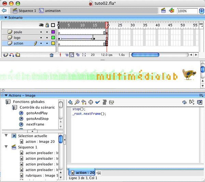Show code hint icon

[112, 102]
